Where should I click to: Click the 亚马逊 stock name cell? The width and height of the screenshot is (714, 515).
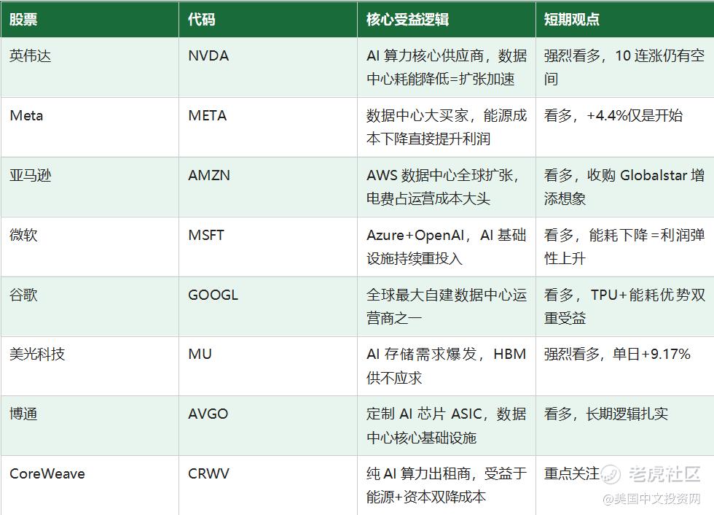(90, 187)
